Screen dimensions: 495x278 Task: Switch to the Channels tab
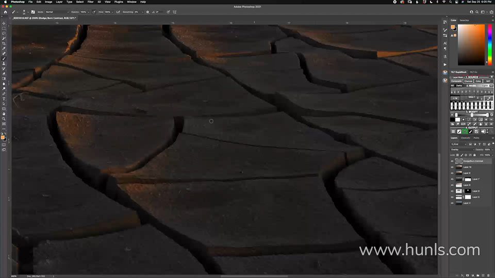coord(465,138)
